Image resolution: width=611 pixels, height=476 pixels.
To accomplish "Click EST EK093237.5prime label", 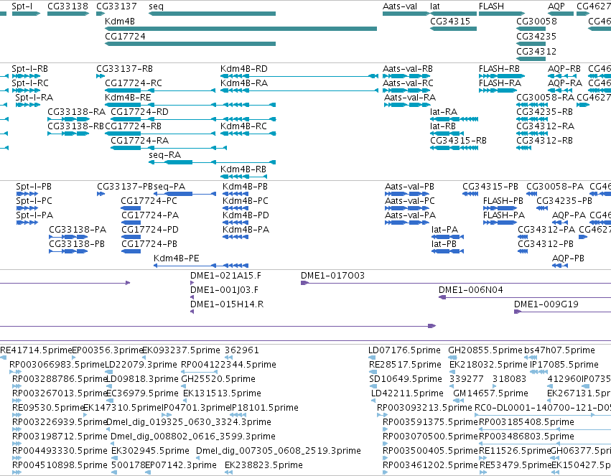I will 181,350.
